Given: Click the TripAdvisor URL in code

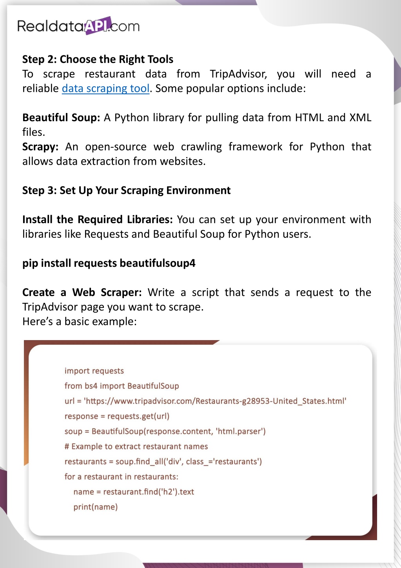Looking at the screenshot, I should point(215,401).
